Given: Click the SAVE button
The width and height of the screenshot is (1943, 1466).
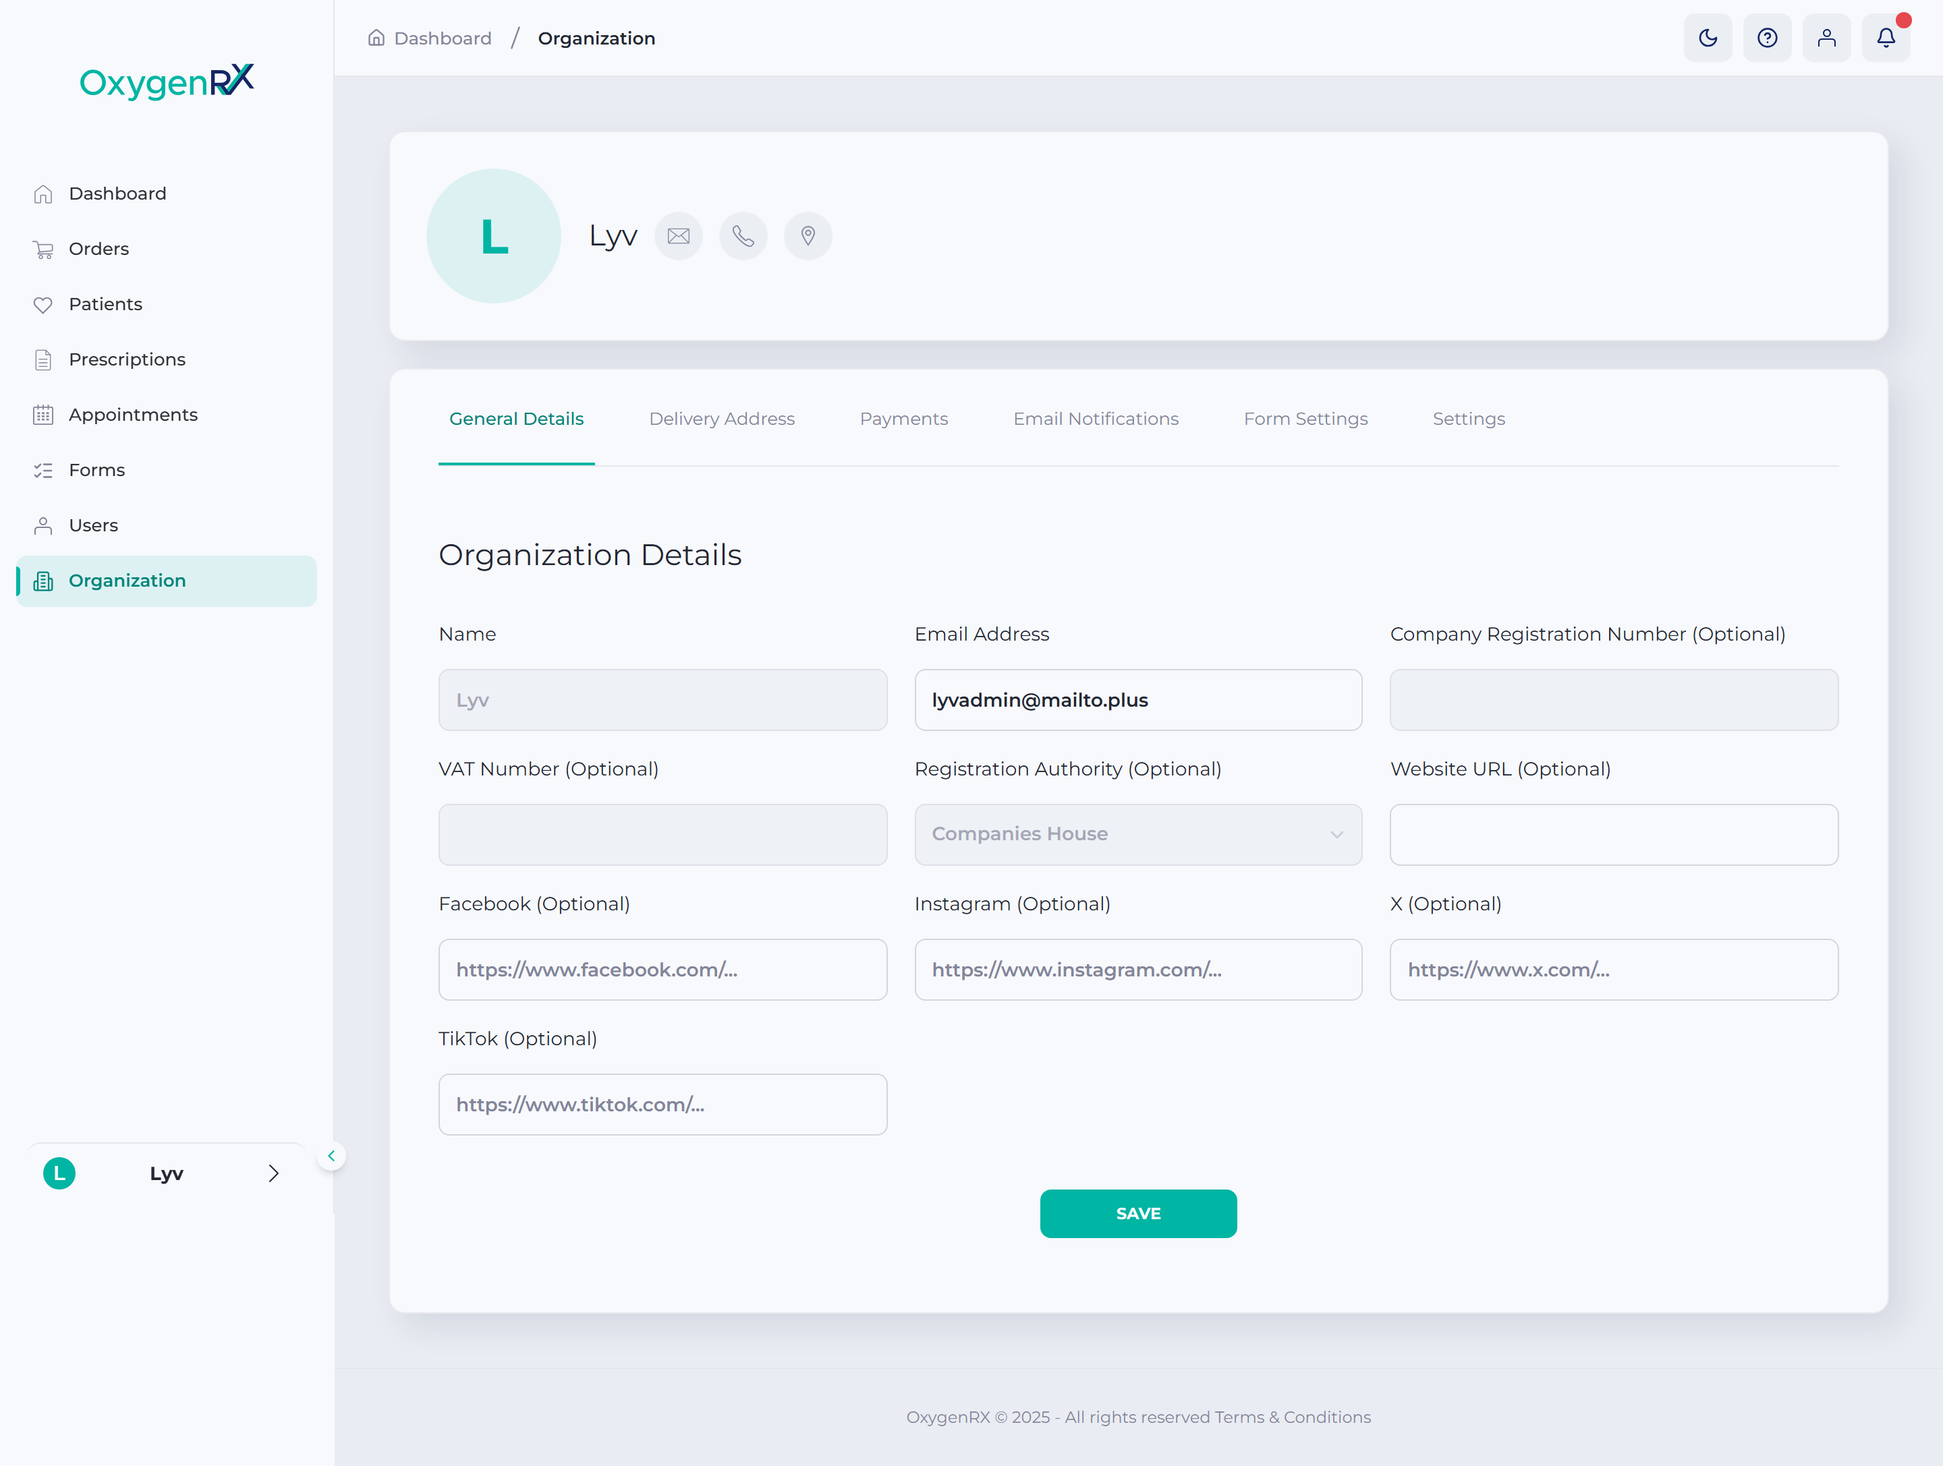Looking at the screenshot, I should [x=1138, y=1214].
